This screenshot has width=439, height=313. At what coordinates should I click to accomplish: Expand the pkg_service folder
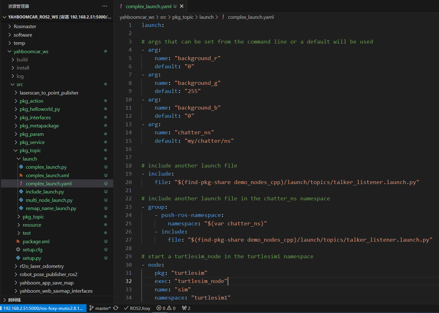[x=16, y=142]
